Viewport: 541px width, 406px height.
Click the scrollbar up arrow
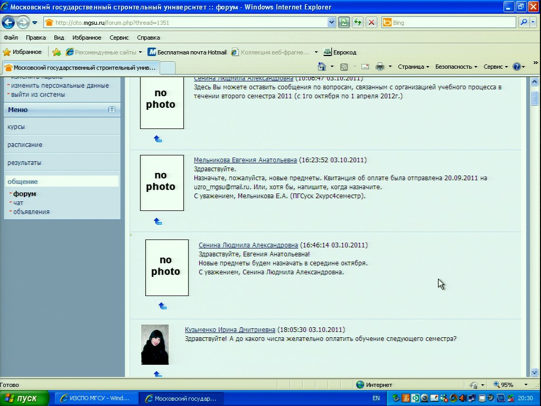click(x=535, y=82)
